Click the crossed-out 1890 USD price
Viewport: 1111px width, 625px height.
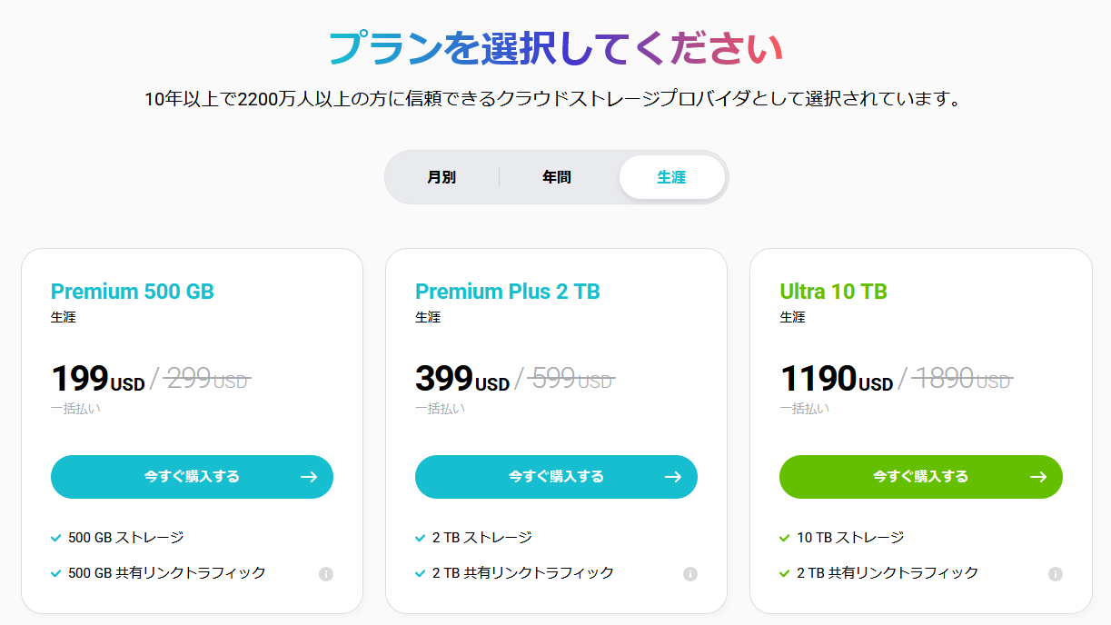[x=961, y=379]
